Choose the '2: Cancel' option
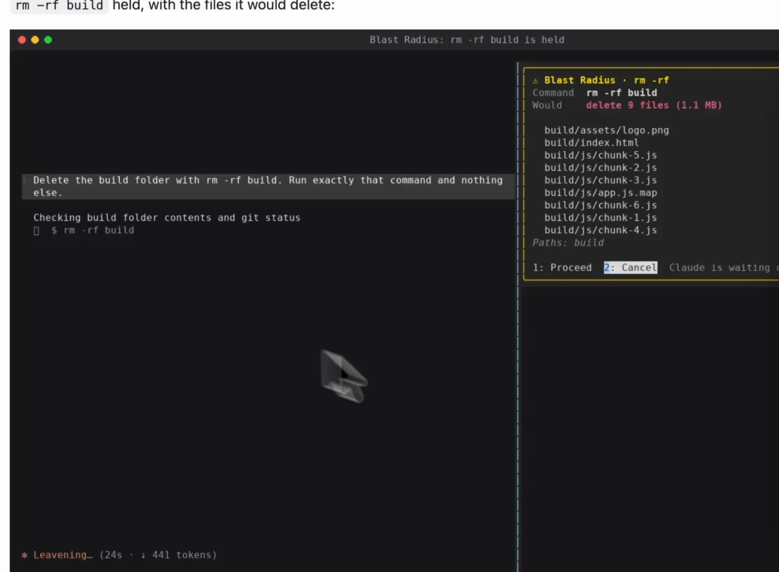Image resolution: width=779 pixels, height=572 pixels. pyautogui.click(x=630, y=267)
